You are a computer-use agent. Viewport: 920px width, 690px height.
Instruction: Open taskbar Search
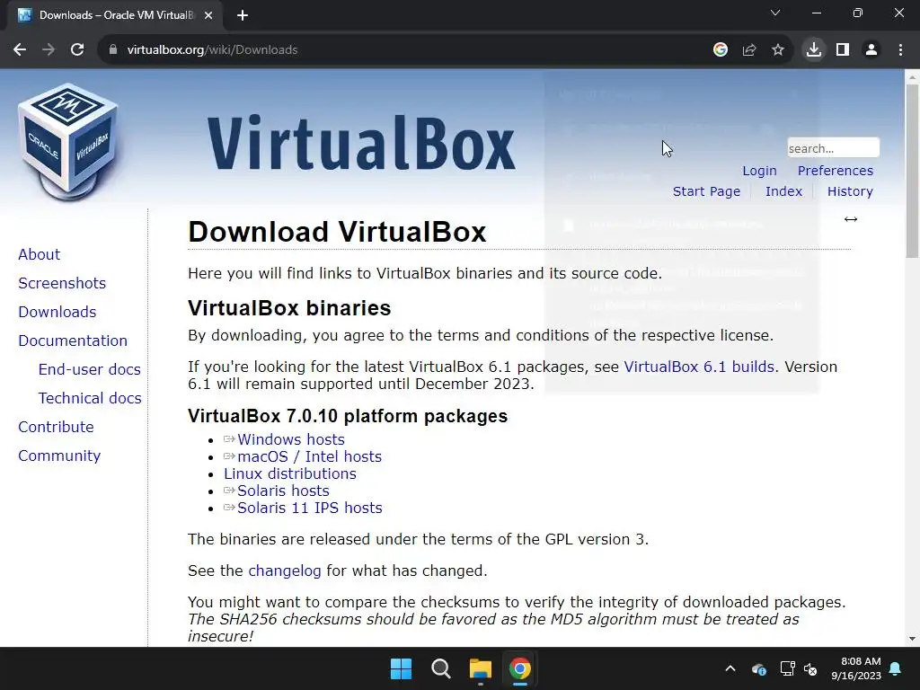pyautogui.click(x=440, y=668)
